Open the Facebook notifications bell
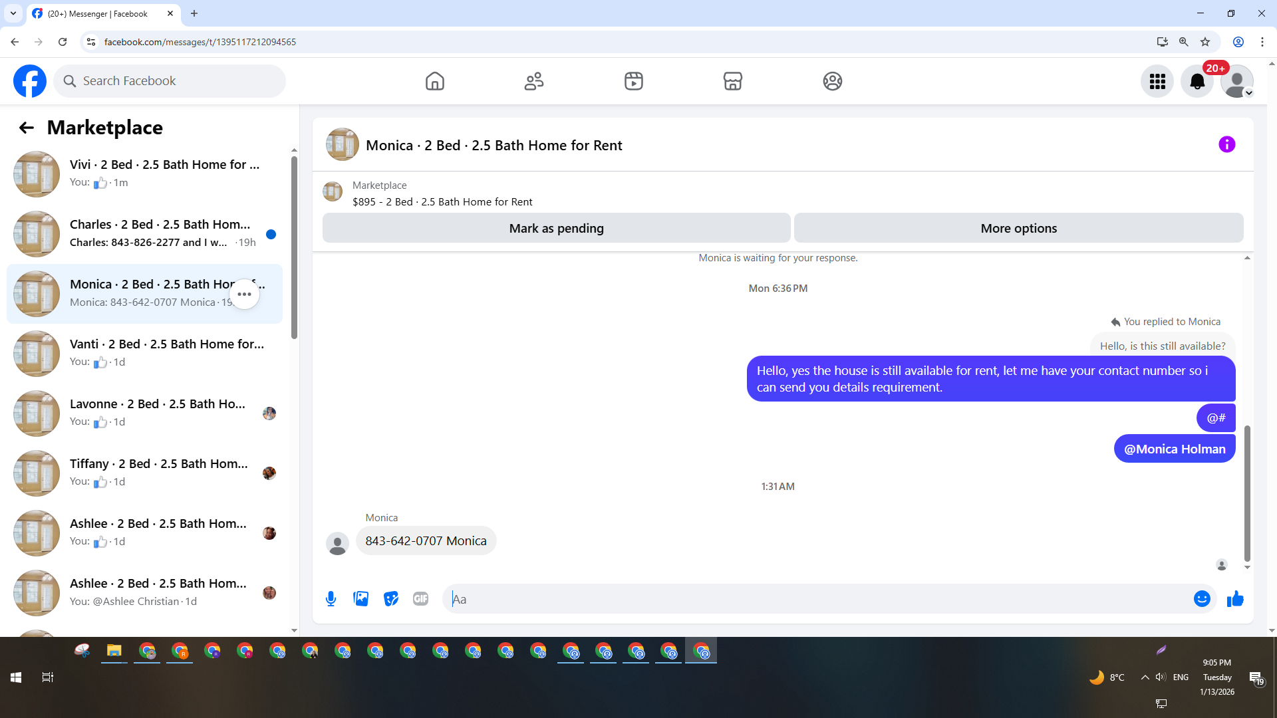Image resolution: width=1277 pixels, height=718 pixels. pyautogui.click(x=1197, y=81)
